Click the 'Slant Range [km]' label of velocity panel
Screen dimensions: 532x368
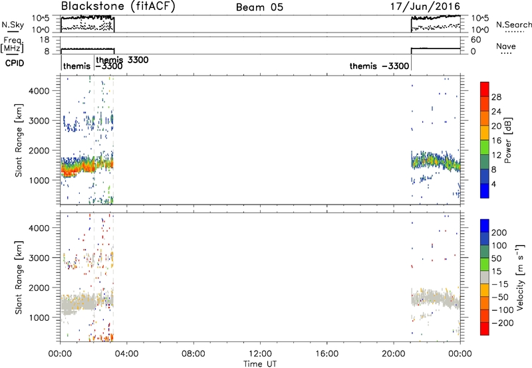click(x=19, y=278)
